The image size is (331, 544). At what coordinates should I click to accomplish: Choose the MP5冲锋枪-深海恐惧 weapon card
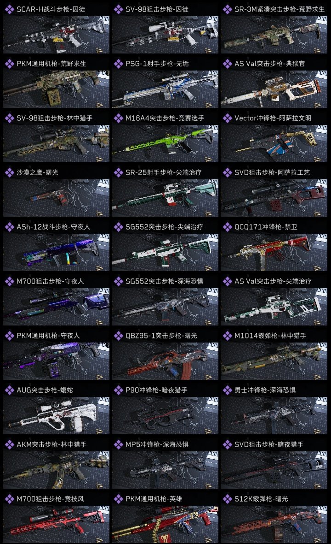coord(165,462)
